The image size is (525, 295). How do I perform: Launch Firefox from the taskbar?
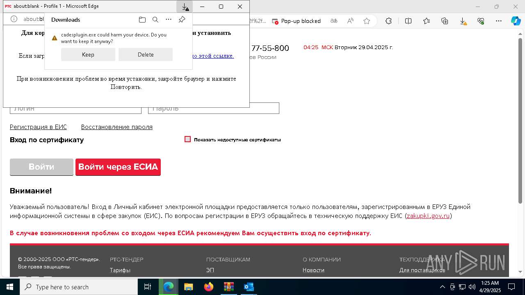click(x=208, y=287)
